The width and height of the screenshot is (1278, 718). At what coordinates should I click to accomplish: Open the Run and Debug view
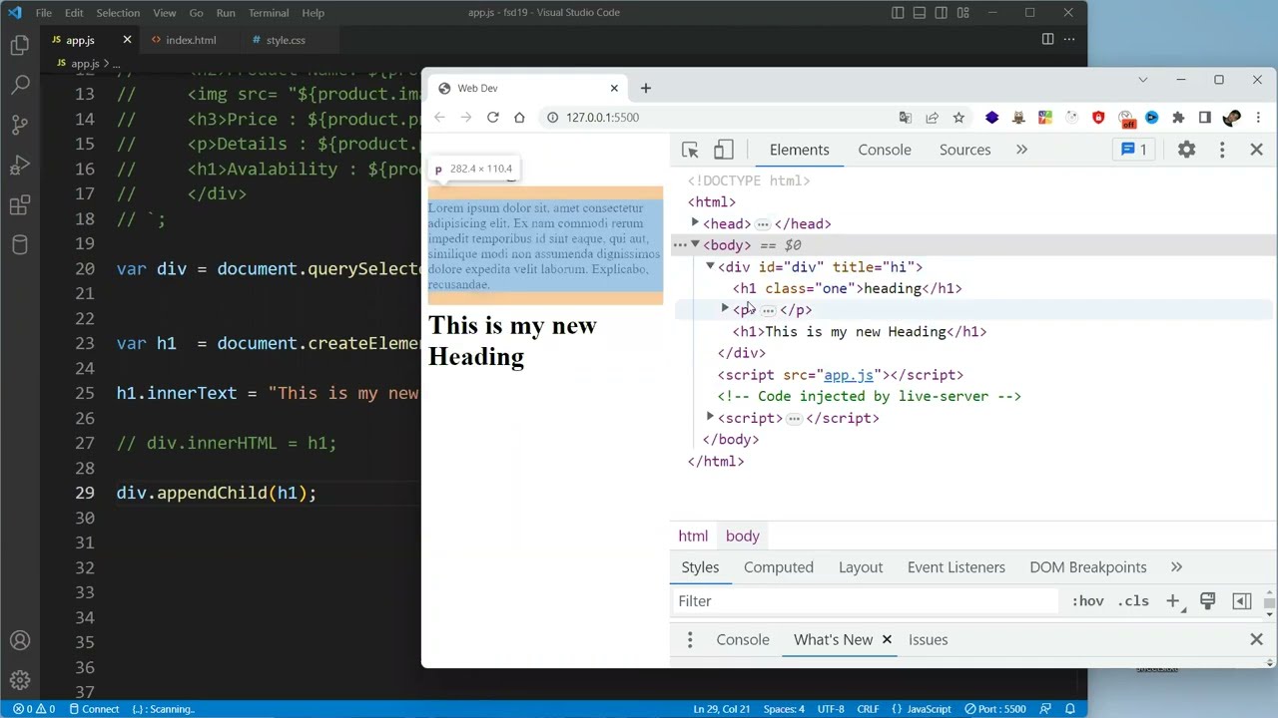tap(20, 166)
